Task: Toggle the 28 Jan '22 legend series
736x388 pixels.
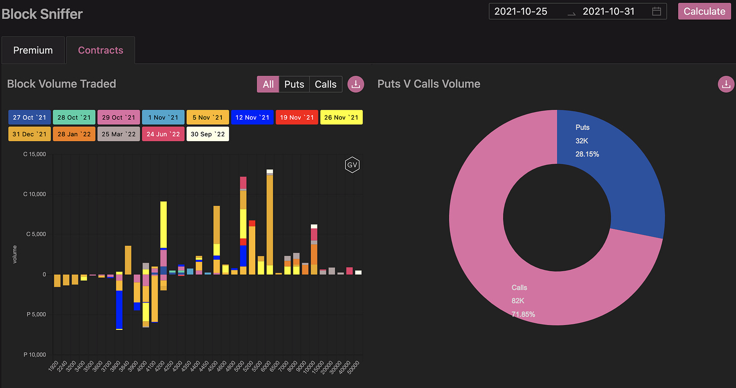Action: click(x=74, y=134)
